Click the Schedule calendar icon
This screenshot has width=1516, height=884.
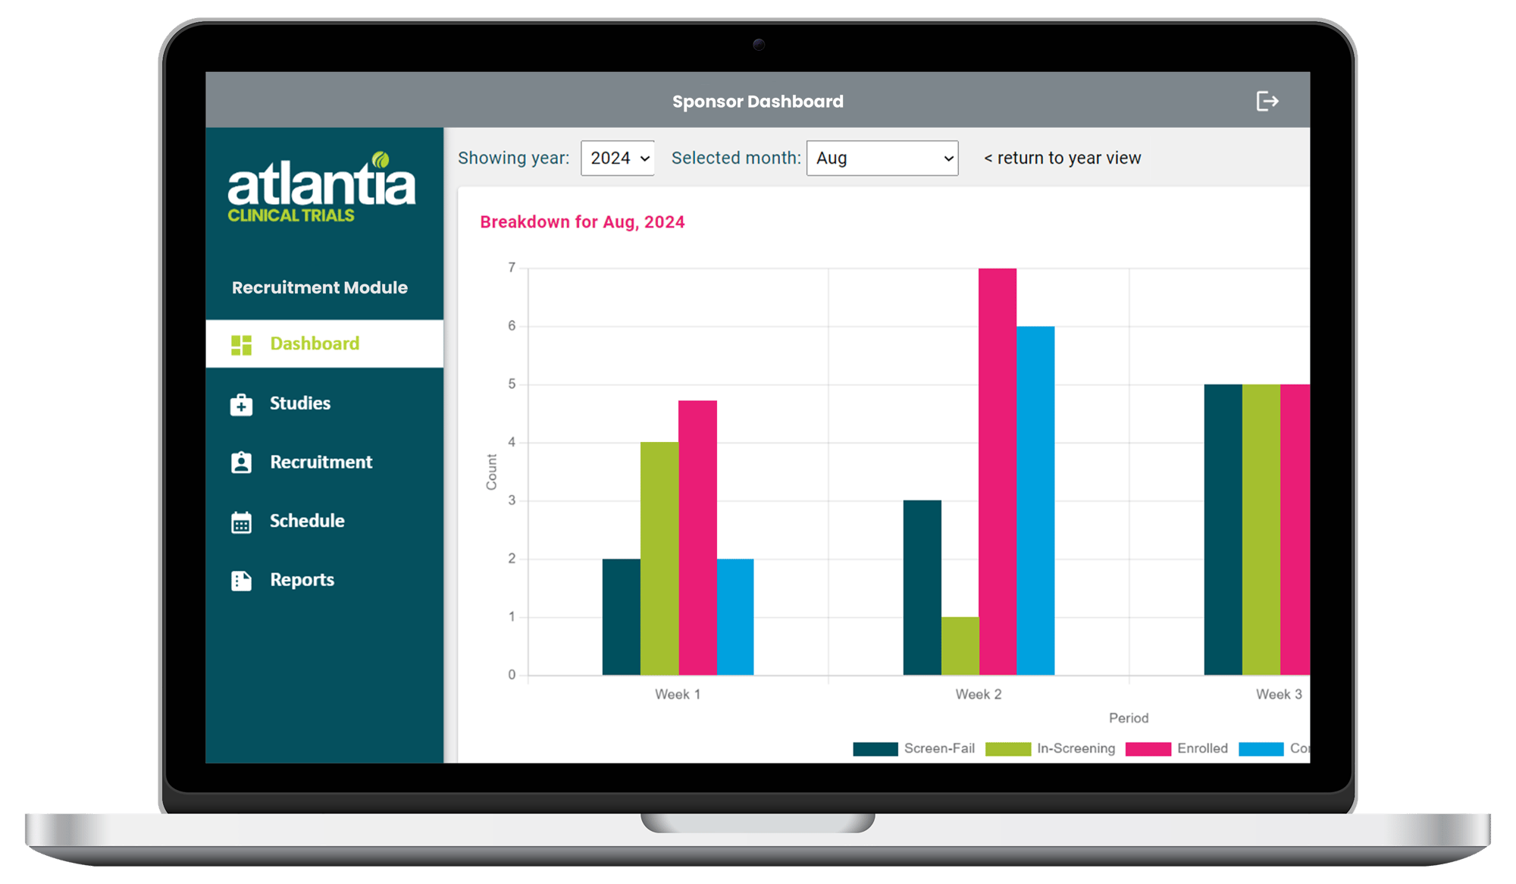click(241, 522)
